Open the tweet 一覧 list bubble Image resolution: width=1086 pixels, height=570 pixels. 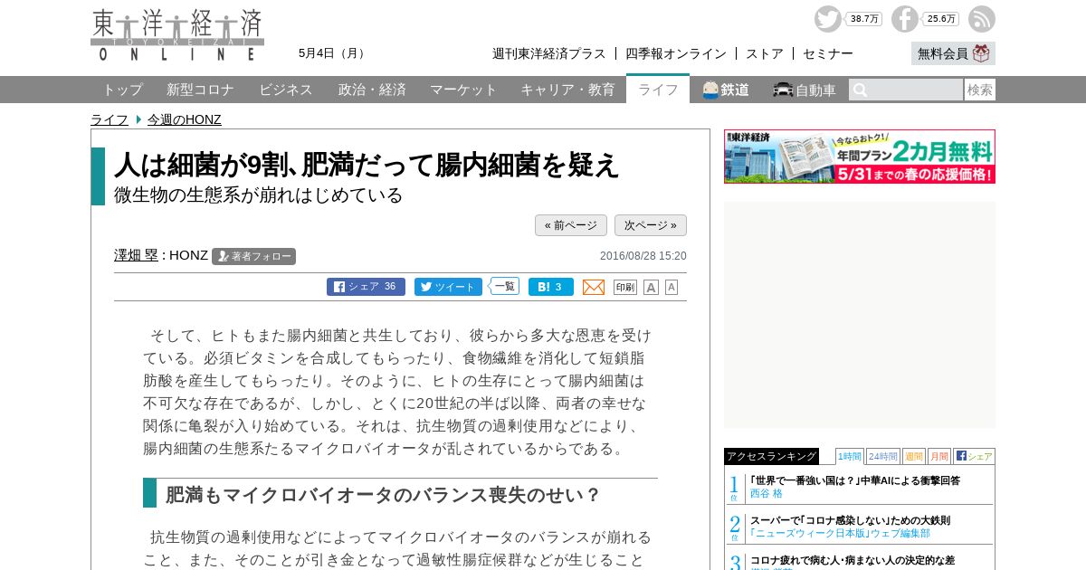coord(504,286)
